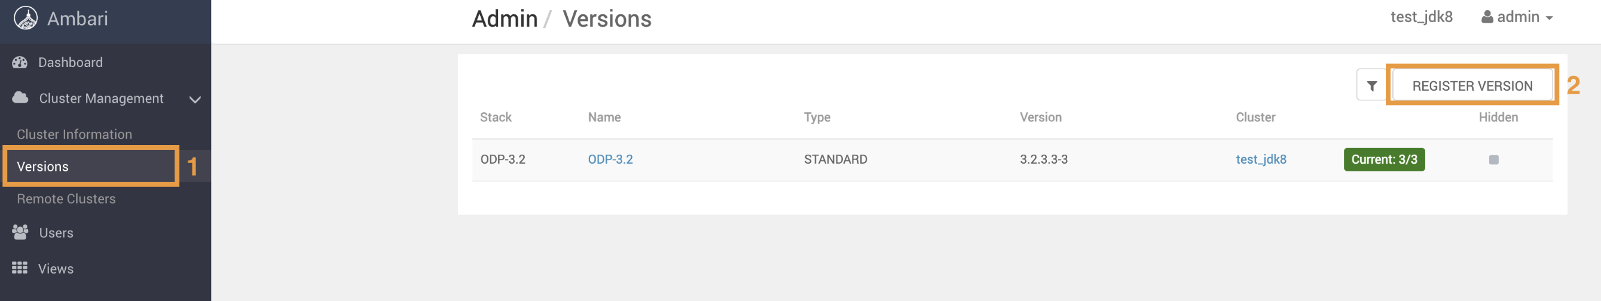Click the Cluster Management cloud icon
This screenshot has width=1601, height=301.
tap(20, 97)
